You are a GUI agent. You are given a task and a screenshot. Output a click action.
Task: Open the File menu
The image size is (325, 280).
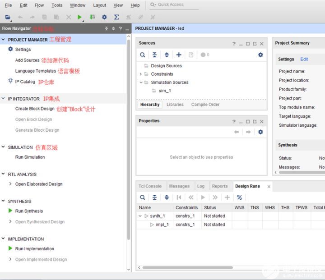[x=8, y=5]
